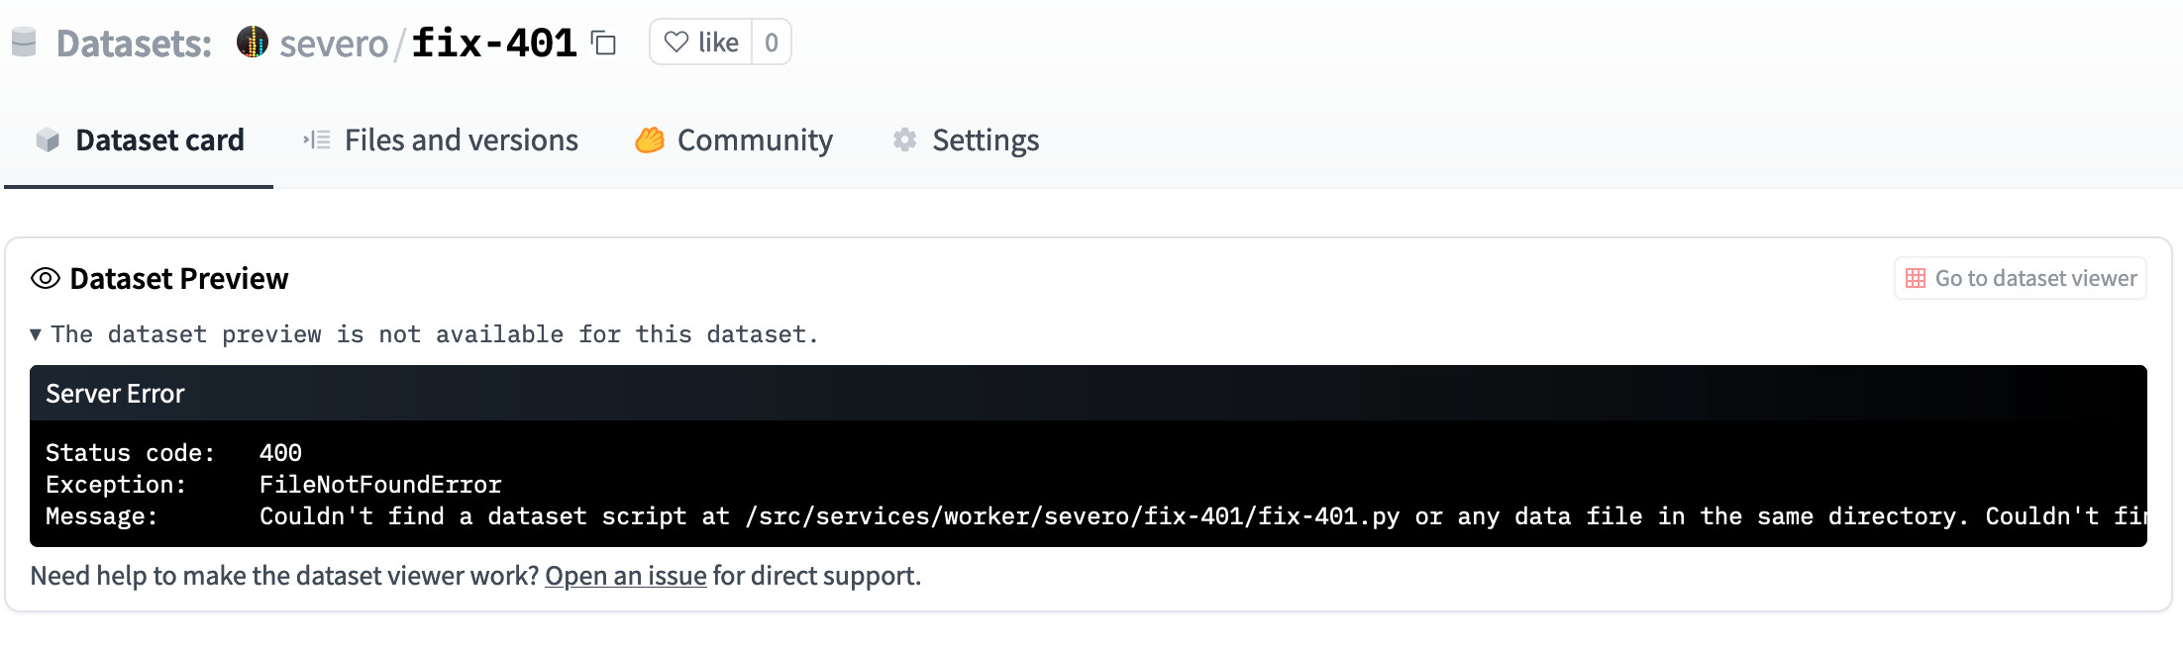This screenshot has height=647, width=2183.
Task: Click the cube icon on Dataset card tab
Action: 48,139
